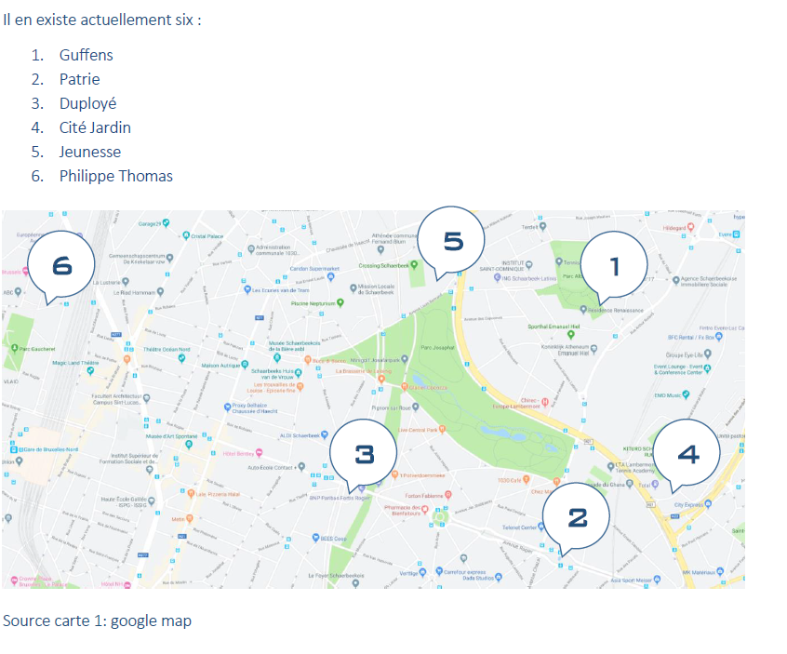Click the ALDI Schaerbeek shopping pin
Screen dimensions: 787x654
326,434
